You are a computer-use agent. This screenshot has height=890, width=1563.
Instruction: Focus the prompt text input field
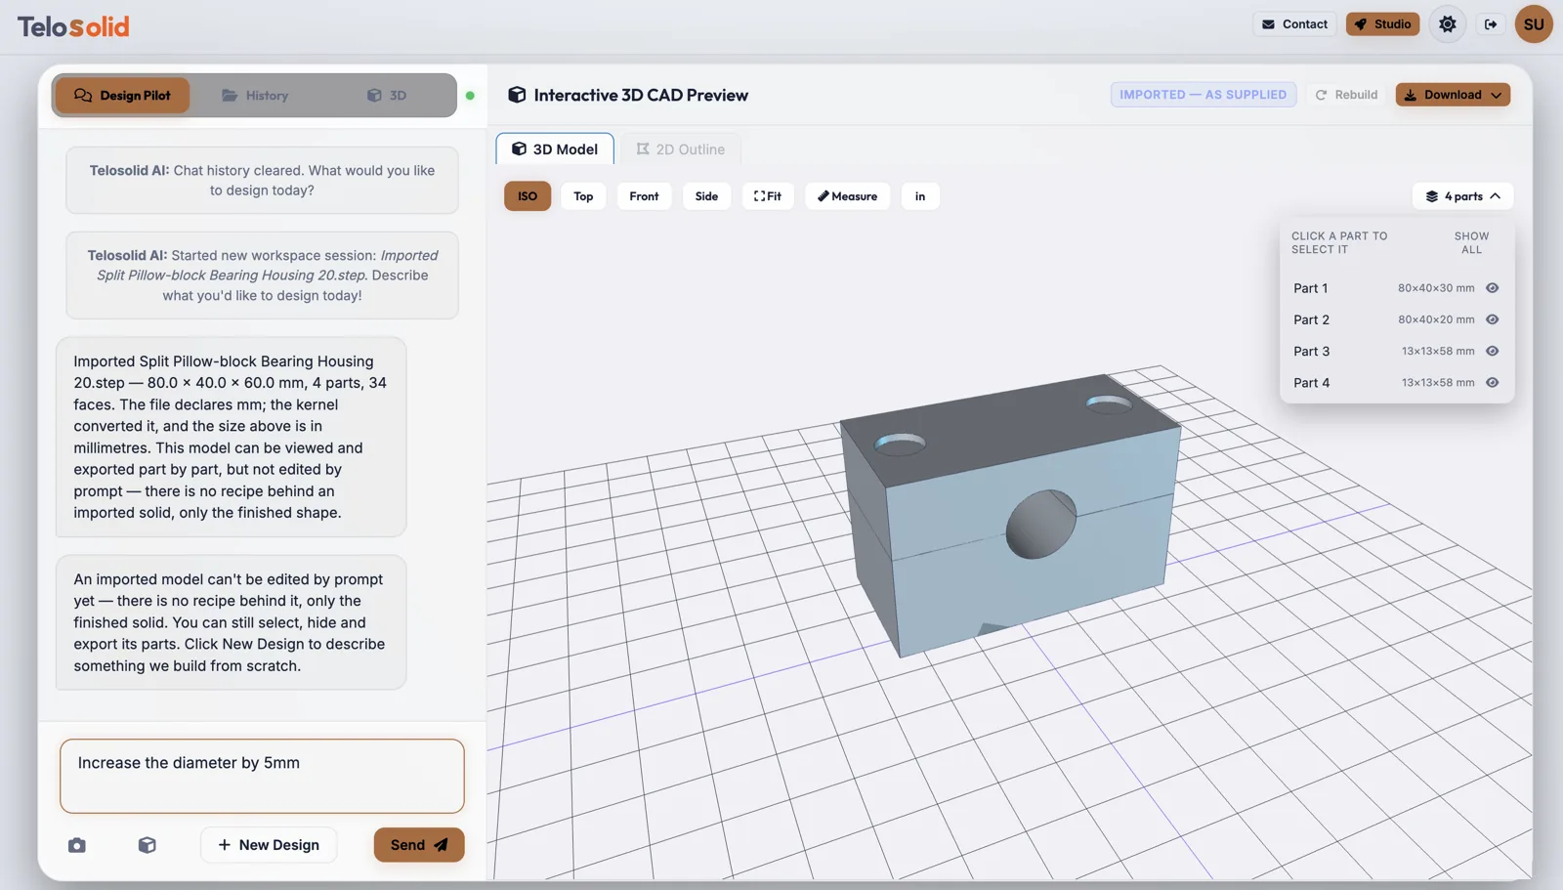(262, 776)
